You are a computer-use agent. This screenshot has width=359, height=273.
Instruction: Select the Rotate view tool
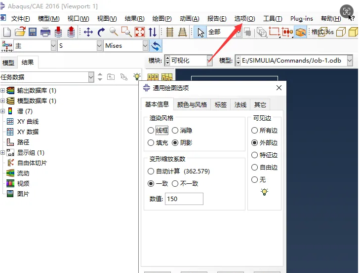tap(101, 32)
